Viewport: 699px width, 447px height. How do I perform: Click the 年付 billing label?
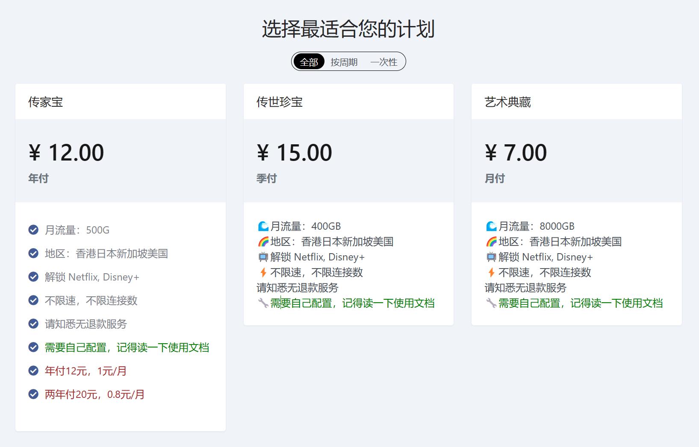(x=38, y=178)
